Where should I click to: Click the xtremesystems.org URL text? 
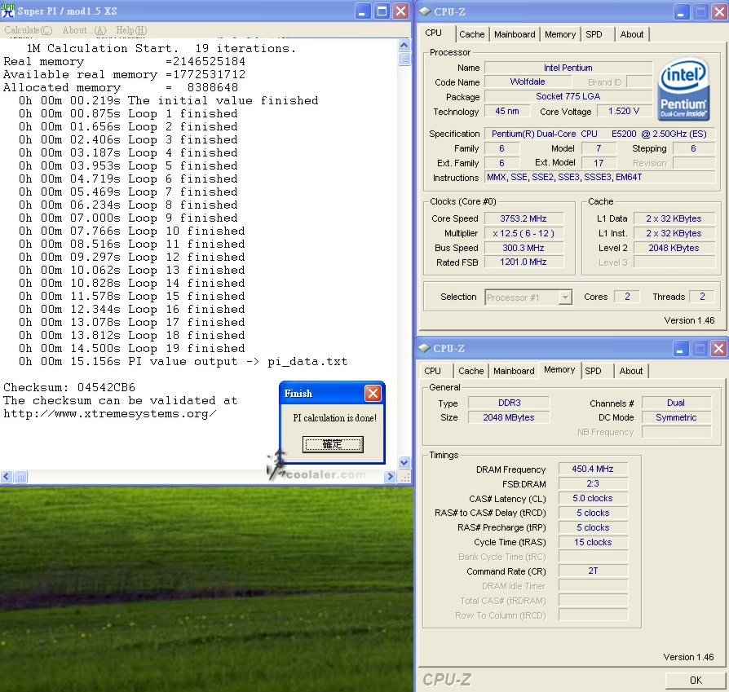tap(110, 413)
